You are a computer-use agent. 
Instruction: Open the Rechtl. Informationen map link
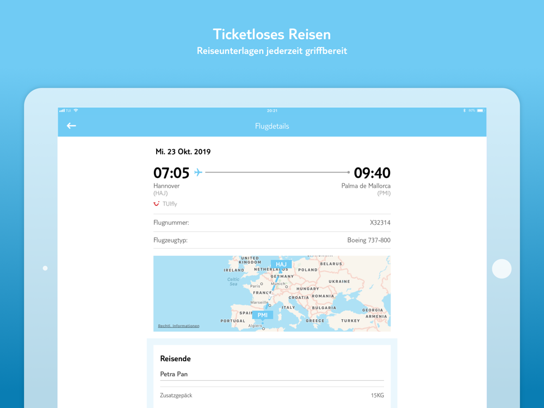click(x=178, y=326)
